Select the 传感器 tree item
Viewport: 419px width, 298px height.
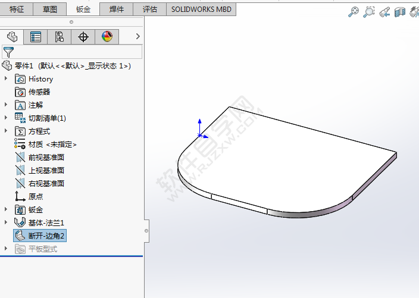coord(39,92)
